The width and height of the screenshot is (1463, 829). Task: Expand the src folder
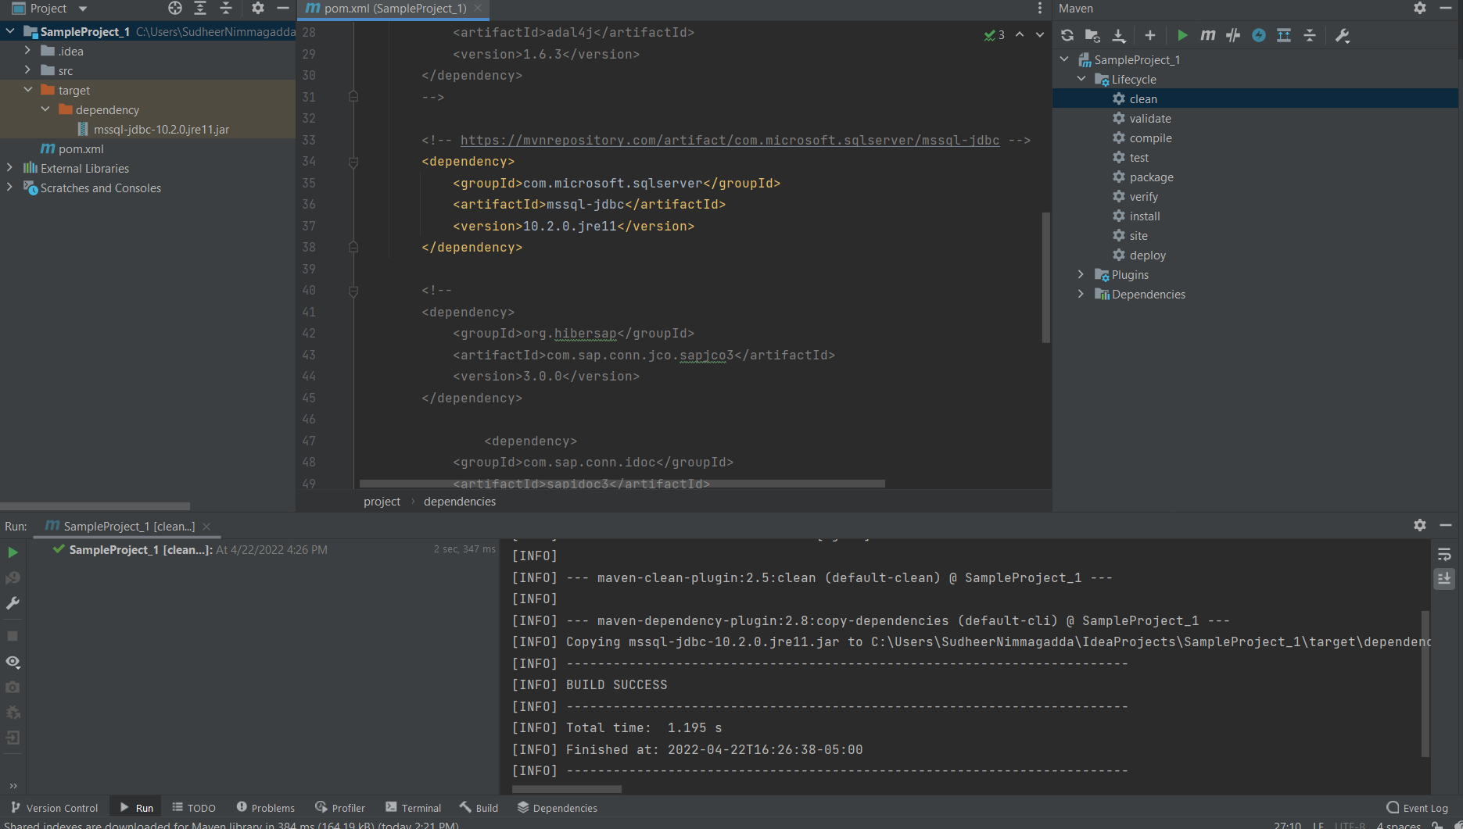click(x=28, y=70)
